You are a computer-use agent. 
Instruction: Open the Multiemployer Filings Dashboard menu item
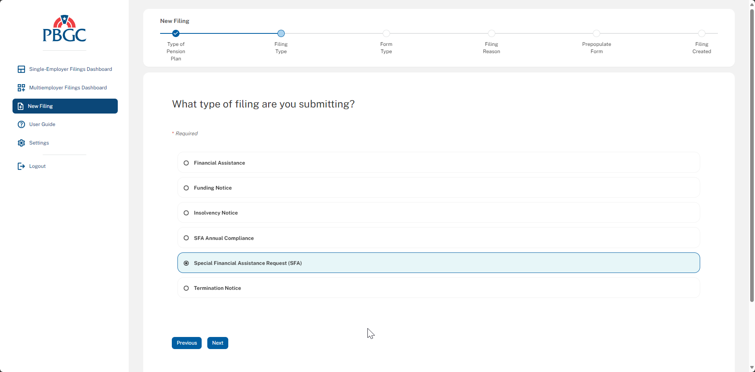coord(68,88)
